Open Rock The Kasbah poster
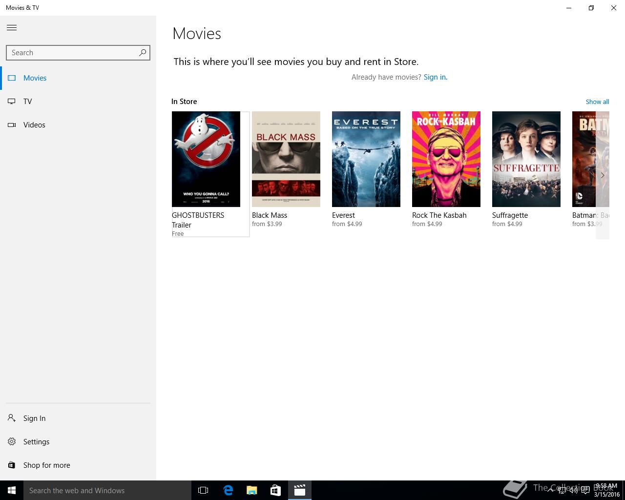 tap(446, 159)
